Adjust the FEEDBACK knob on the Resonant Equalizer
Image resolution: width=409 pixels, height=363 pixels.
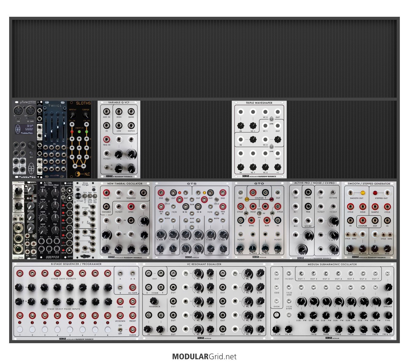click(155, 301)
